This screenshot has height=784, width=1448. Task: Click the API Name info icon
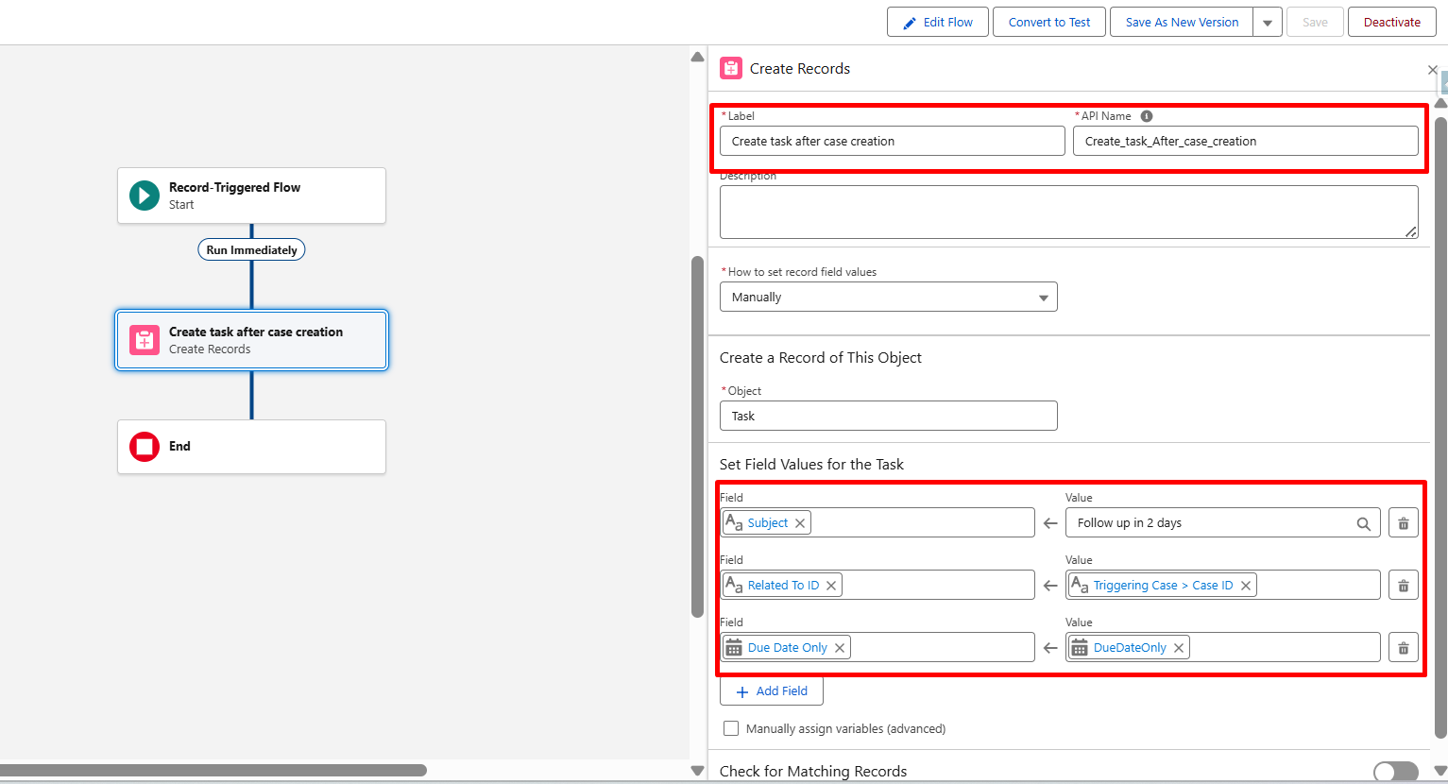tap(1147, 116)
